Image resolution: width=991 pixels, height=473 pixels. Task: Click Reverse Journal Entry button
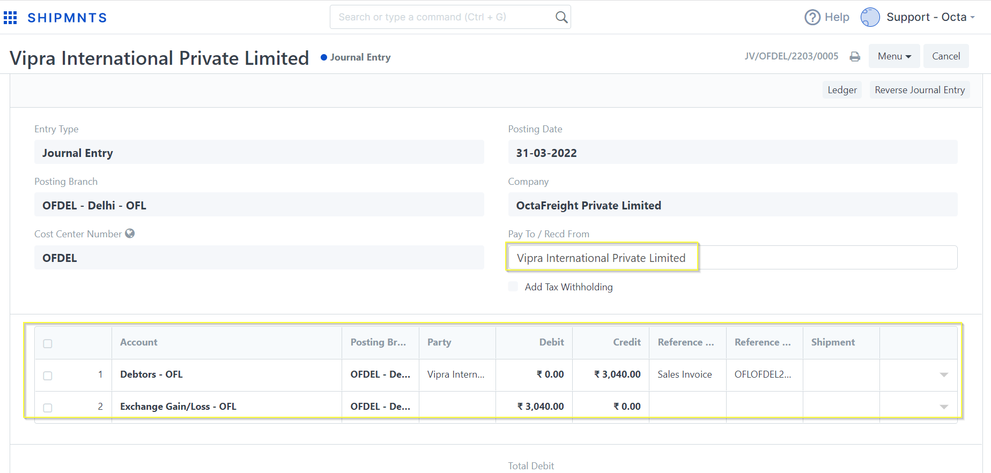tap(920, 90)
